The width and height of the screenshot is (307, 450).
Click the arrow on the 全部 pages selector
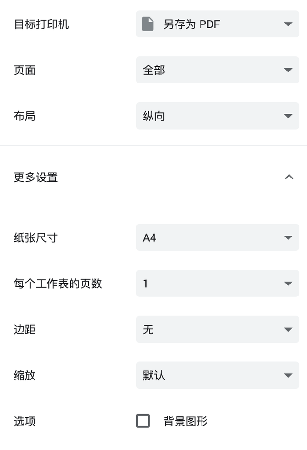(288, 70)
